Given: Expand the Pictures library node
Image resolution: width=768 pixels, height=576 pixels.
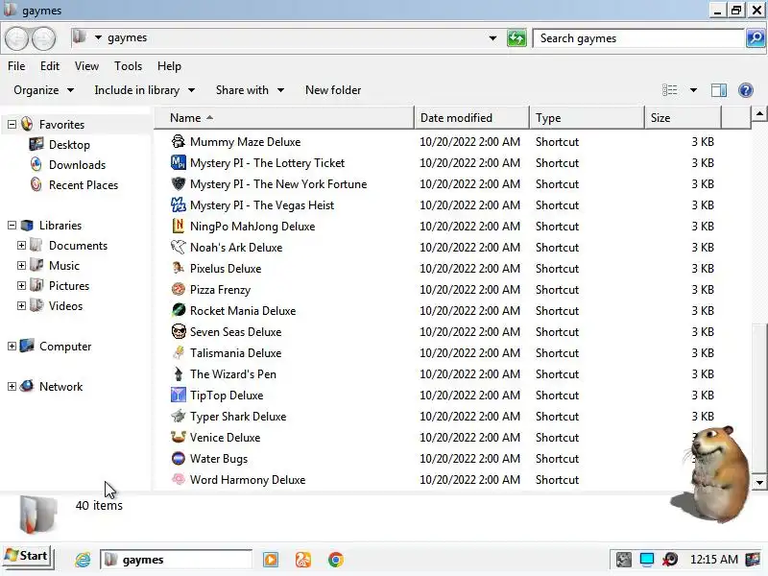Looking at the screenshot, I should 21,285.
